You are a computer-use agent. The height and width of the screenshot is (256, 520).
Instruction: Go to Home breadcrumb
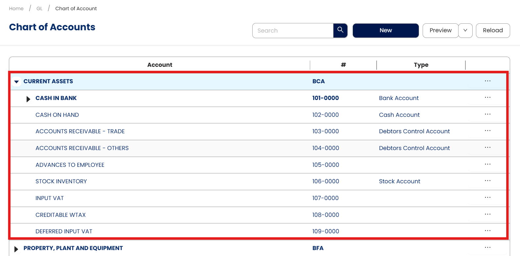[x=16, y=9]
